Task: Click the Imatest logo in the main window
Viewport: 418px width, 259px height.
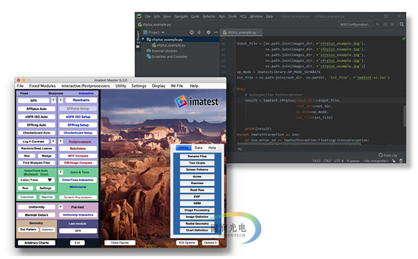Action: pyautogui.click(x=197, y=102)
